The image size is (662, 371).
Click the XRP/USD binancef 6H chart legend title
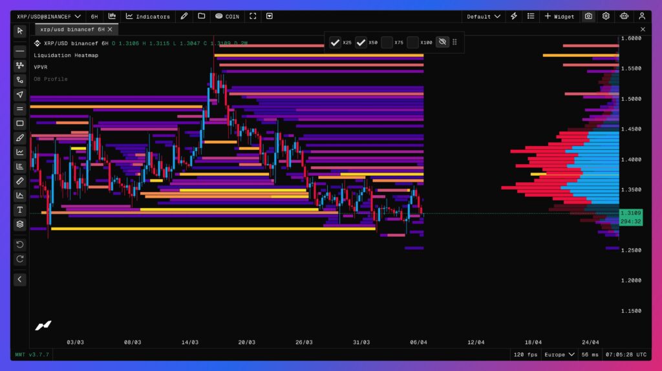pos(76,43)
